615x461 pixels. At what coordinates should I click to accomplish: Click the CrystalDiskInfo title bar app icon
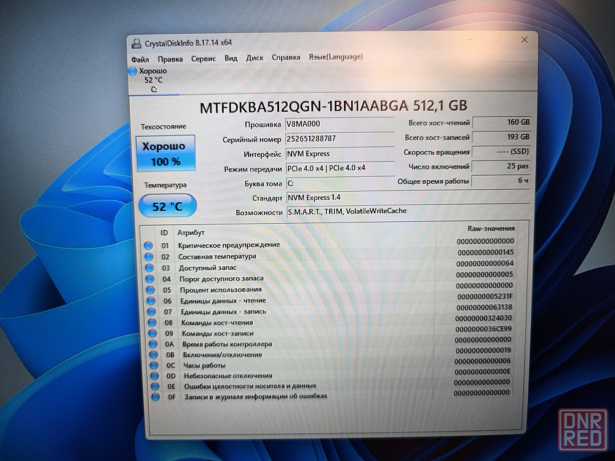136,42
